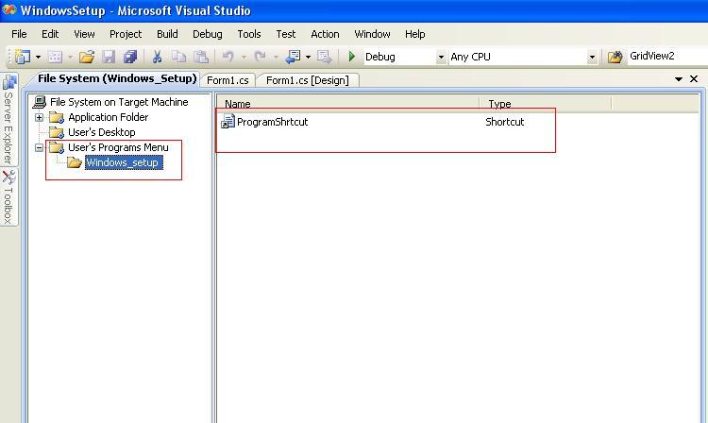Viewport: 708px width, 423px height.
Task: Collapse the User's Programs Menu node
Action: point(40,147)
